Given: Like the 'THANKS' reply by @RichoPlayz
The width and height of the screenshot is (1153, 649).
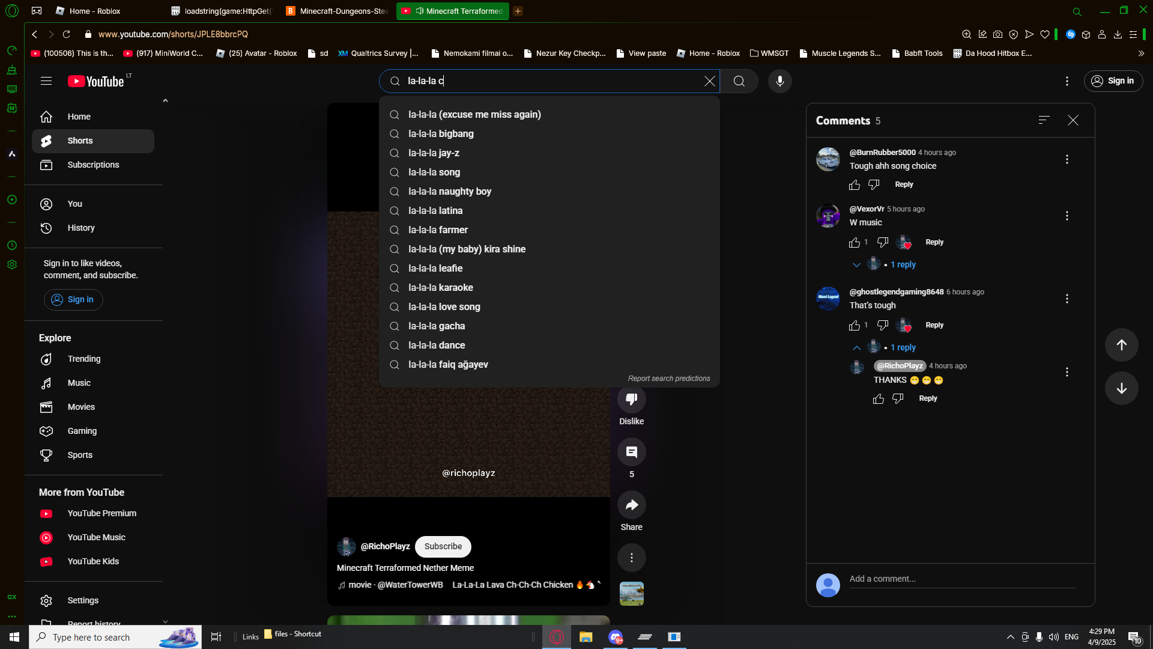Looking at the screenshot, I should 879,399.
